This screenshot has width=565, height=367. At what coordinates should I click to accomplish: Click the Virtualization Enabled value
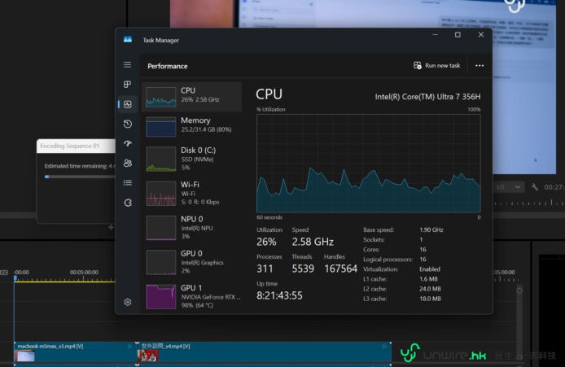point(430,269)
